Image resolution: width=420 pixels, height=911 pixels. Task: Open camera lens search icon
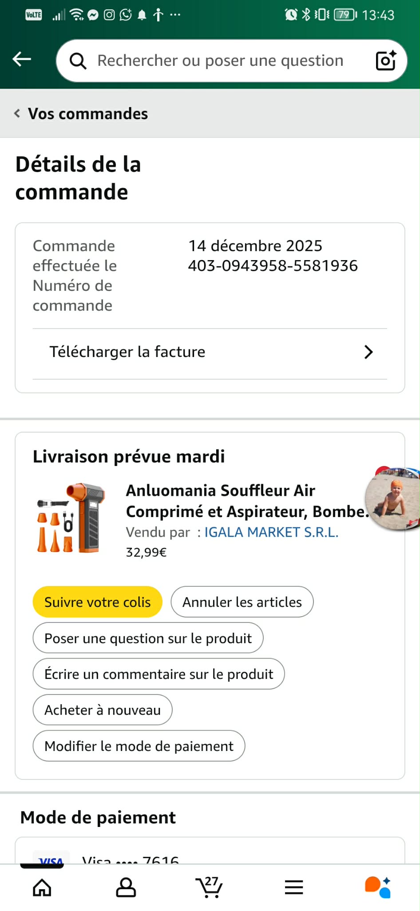point(385,60)
